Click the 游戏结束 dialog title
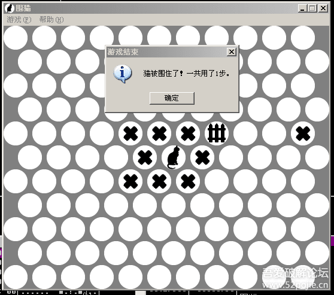Viewport: 334px width, 295px height. [123, 51]
